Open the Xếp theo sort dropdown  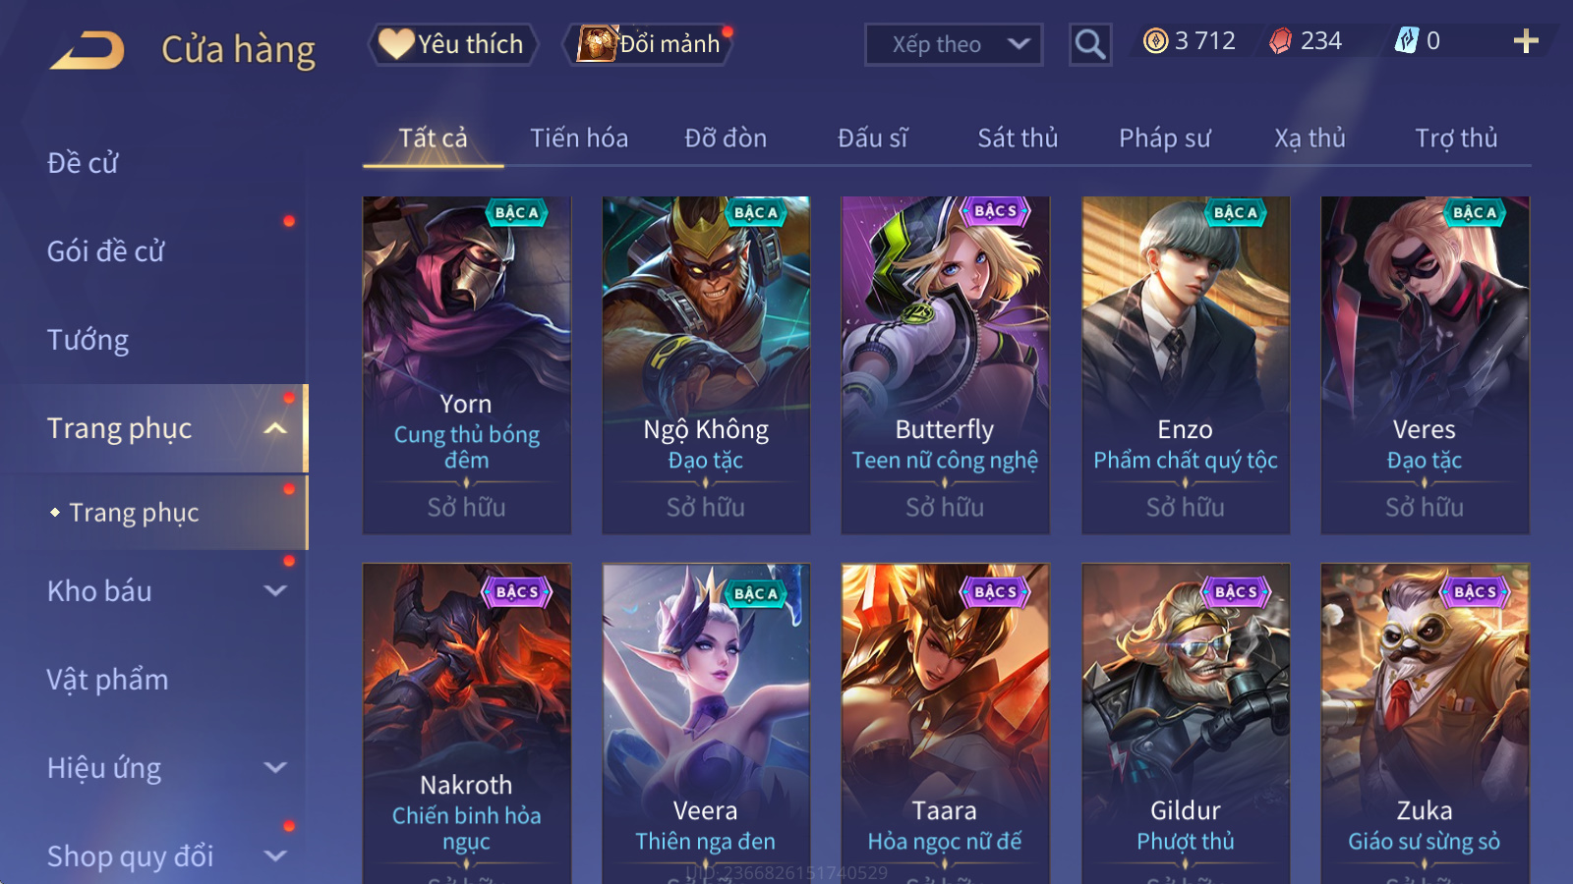pyautogui.click(x=953, y=44)
